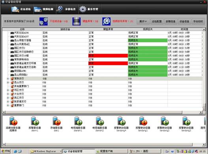Select the liandong1 报警联动容器 icon
Image resolution: width=208 pixels, height=154 pixels.
[x=143, y=121]
